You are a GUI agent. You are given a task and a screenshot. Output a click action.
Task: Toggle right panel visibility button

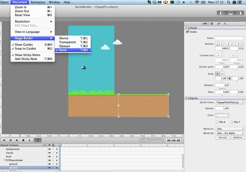tap(239, 13)
